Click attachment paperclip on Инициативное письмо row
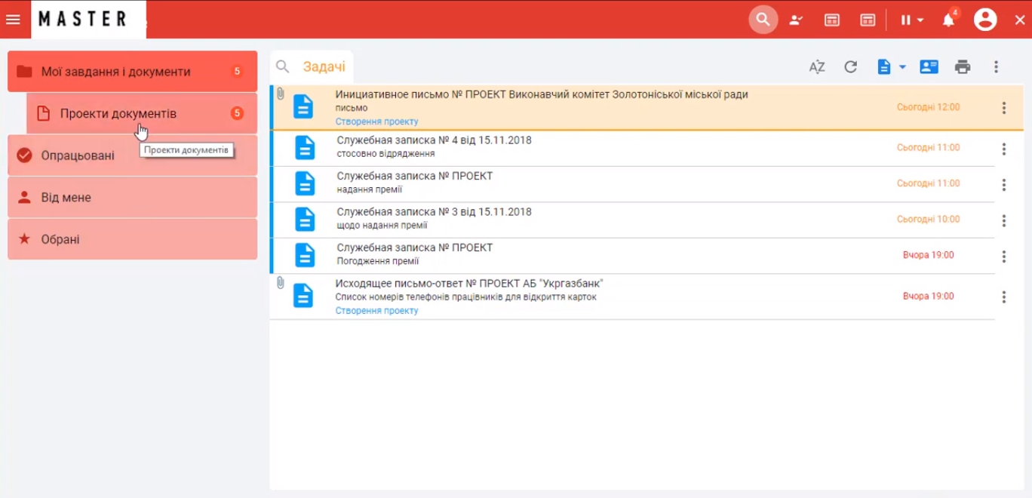Screen dimensions: 1032x498 click(x=280, y=94)
